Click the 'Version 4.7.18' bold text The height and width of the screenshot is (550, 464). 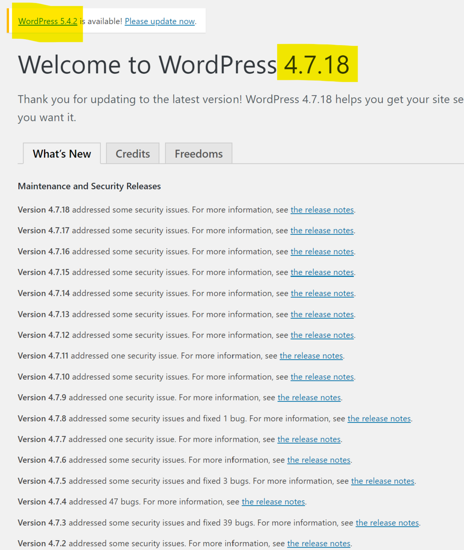[x=44, y=210]
